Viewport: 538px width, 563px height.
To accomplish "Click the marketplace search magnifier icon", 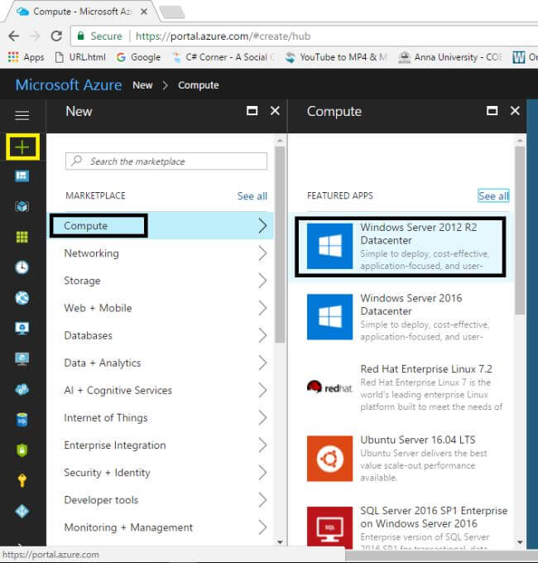I will click(76, 161).
